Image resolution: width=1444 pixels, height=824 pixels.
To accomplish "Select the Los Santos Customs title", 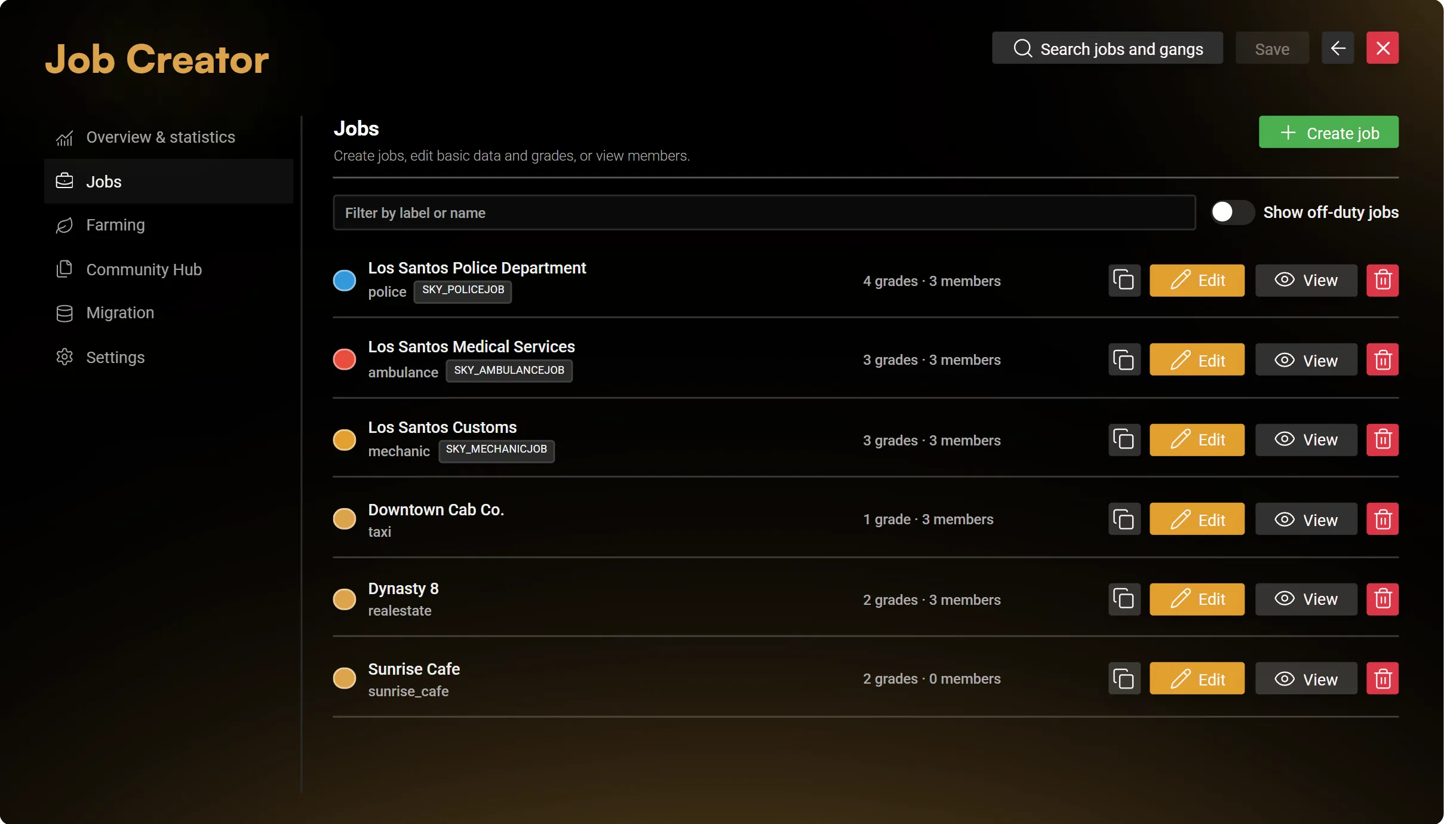I will click(x=442, y=428).
